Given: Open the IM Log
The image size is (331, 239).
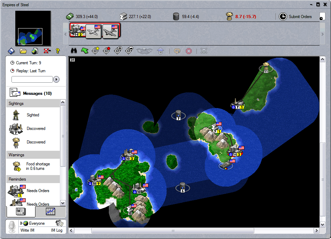Looking at the screenshot, I should [x=57, y=230].
